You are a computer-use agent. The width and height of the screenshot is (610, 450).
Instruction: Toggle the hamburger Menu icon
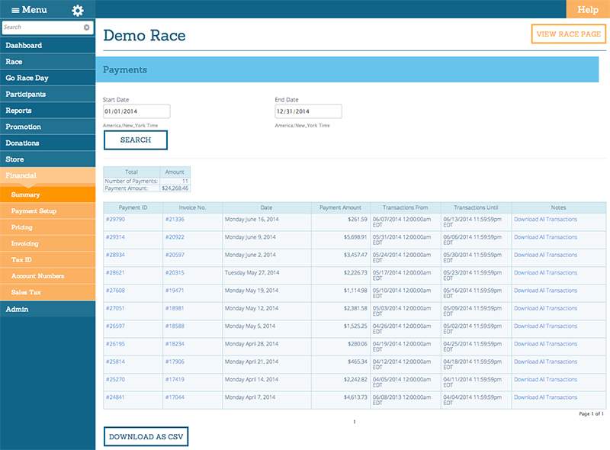coord(15,10)
